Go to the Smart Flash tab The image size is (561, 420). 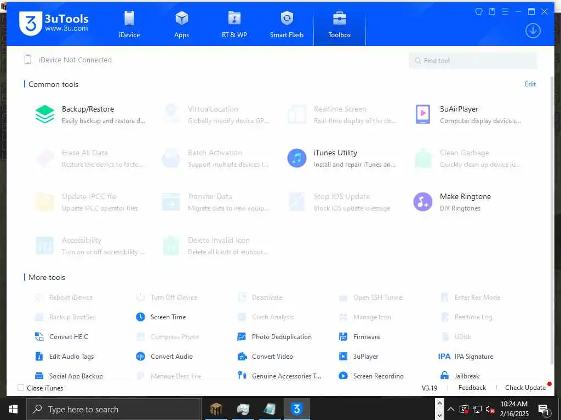click(x=287, y=24)
